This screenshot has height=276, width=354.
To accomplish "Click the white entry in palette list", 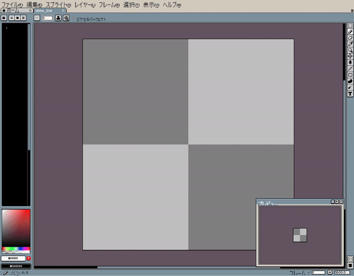I will pos(7,28).
